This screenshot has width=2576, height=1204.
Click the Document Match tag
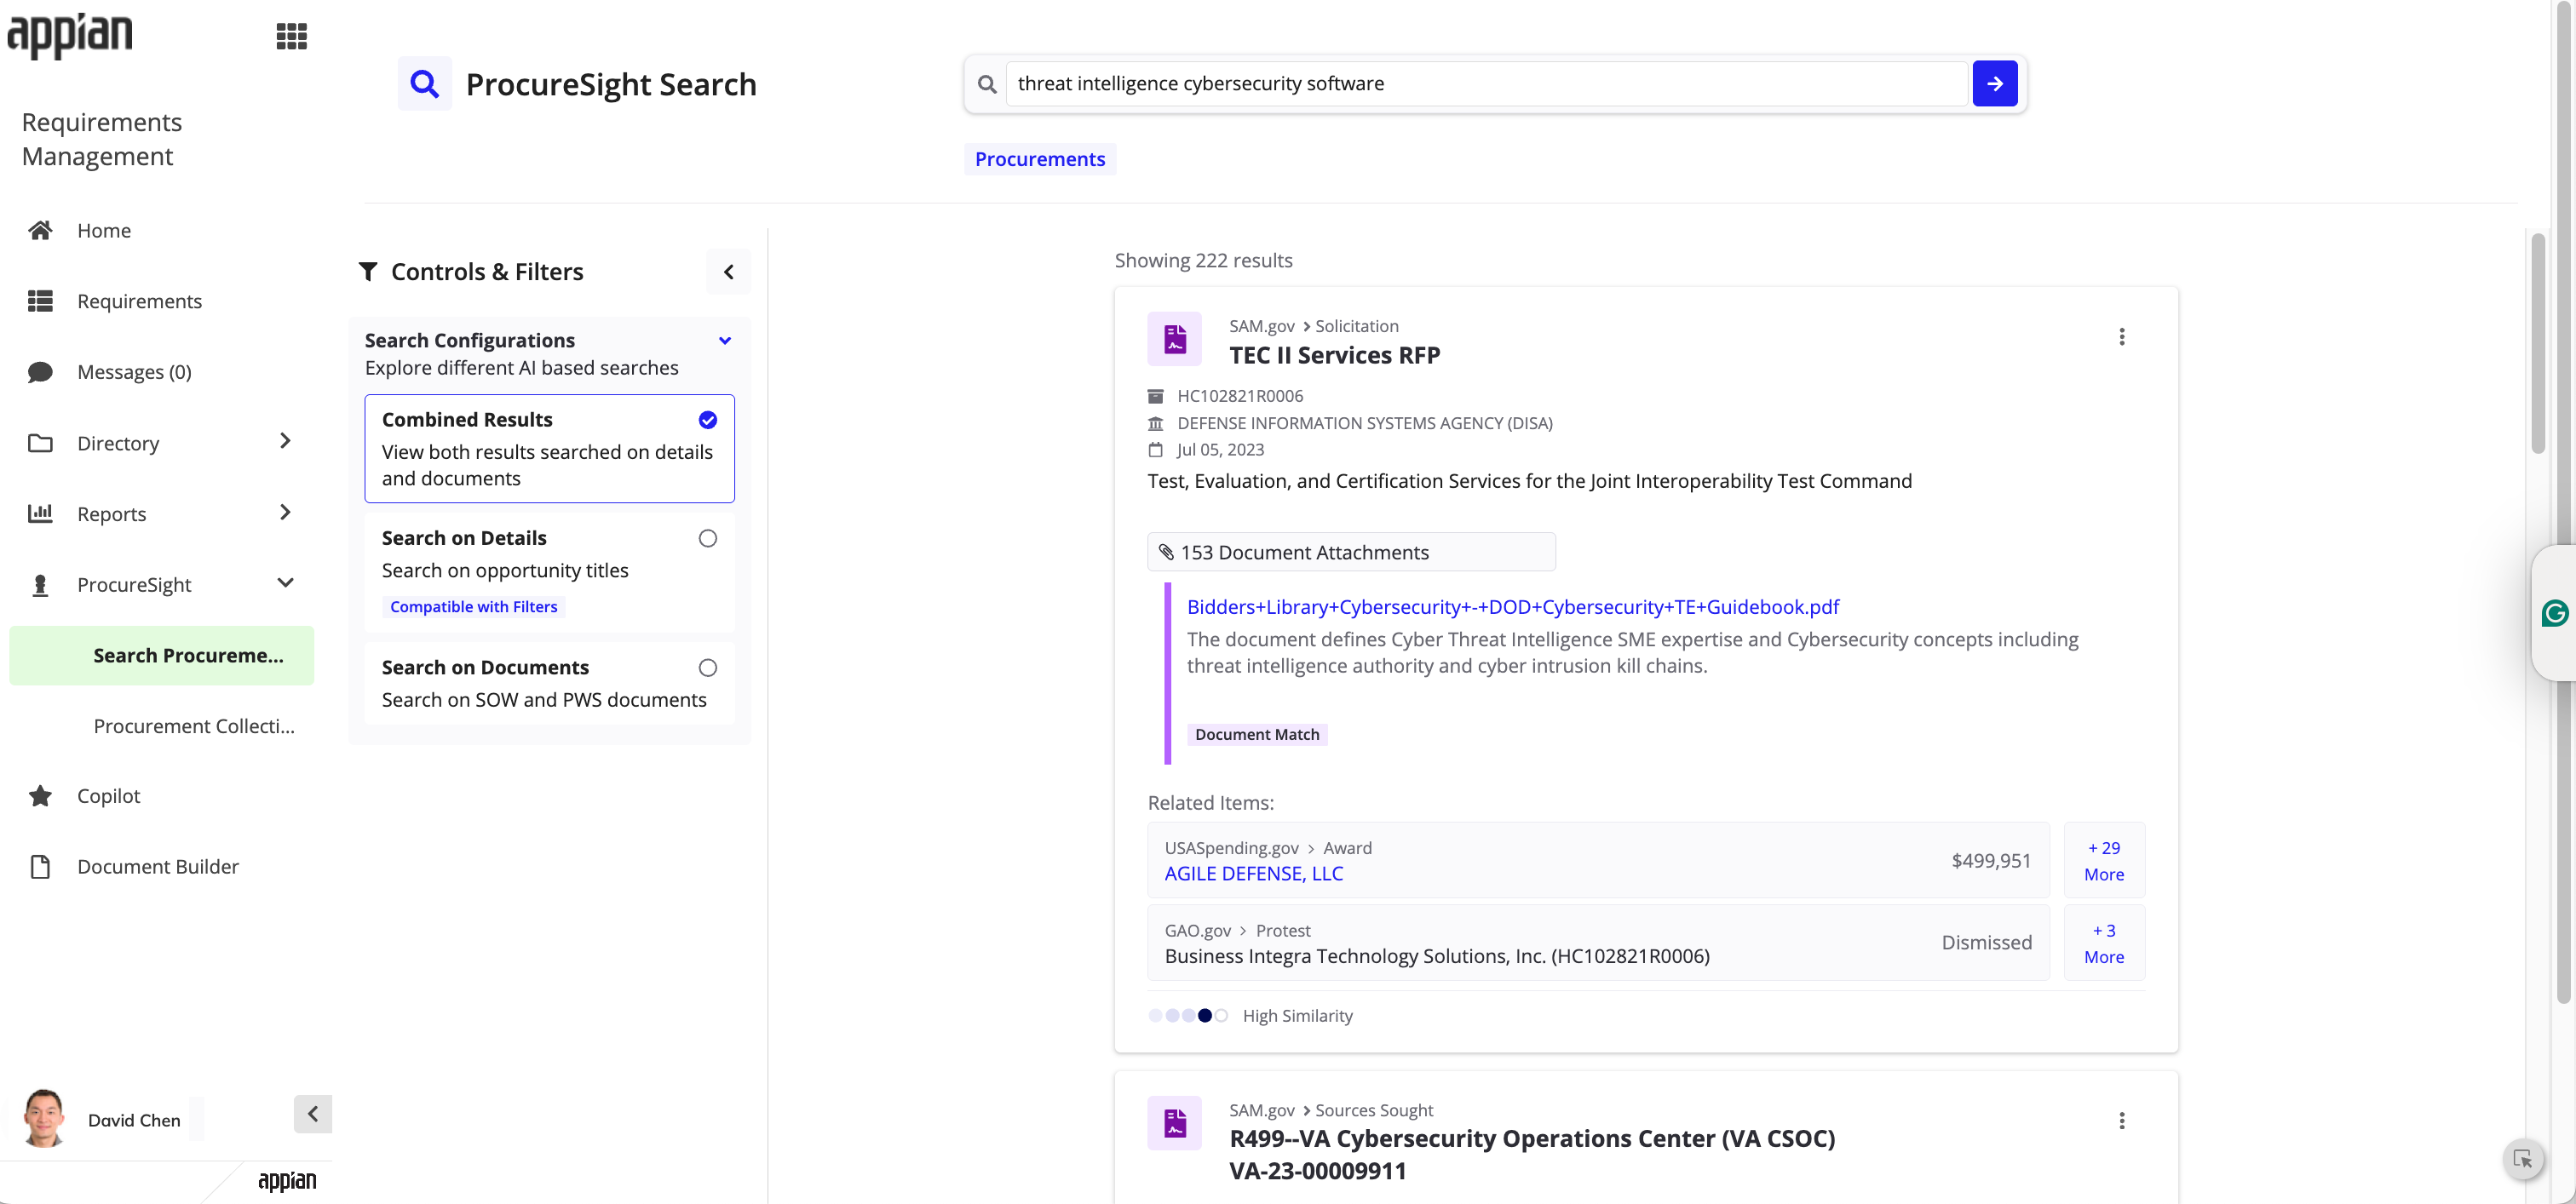(1257, 734)
